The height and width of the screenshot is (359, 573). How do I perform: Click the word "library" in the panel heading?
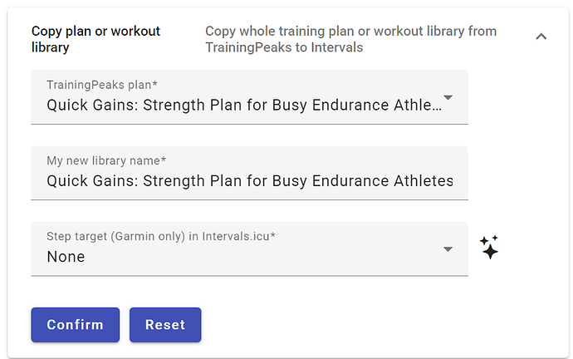51,47
